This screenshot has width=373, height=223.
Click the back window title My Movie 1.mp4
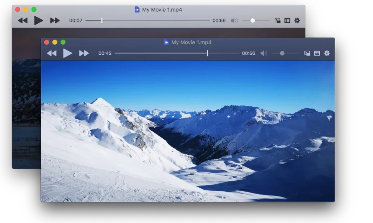tap(162, 9)
